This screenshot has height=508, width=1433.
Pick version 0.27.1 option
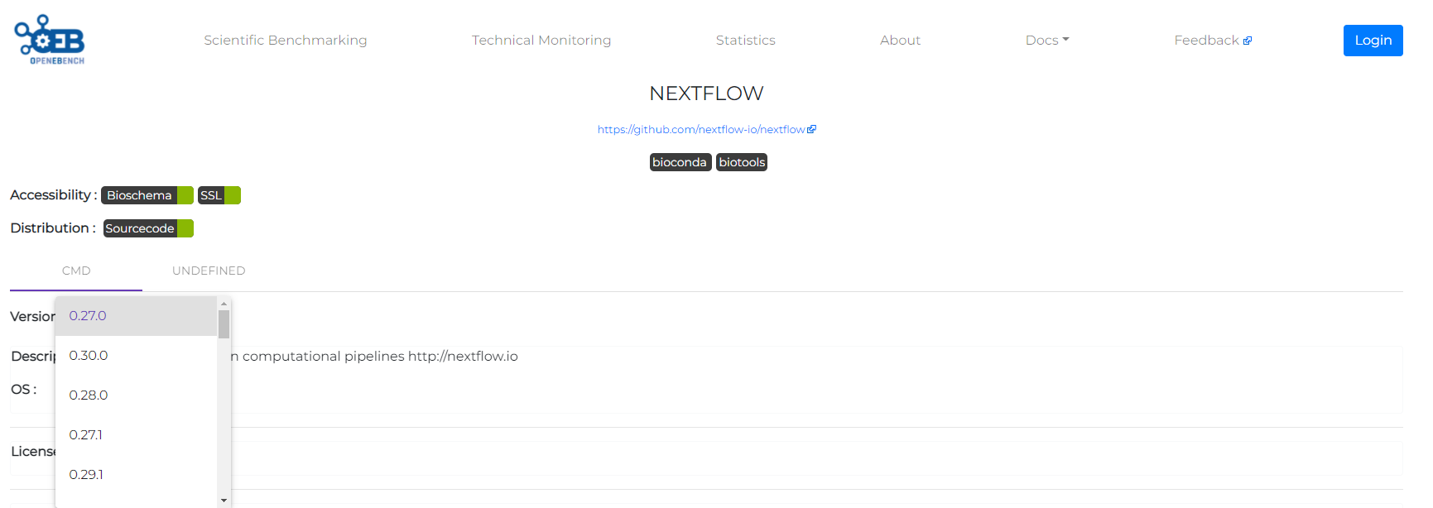(x=137, y=435)
